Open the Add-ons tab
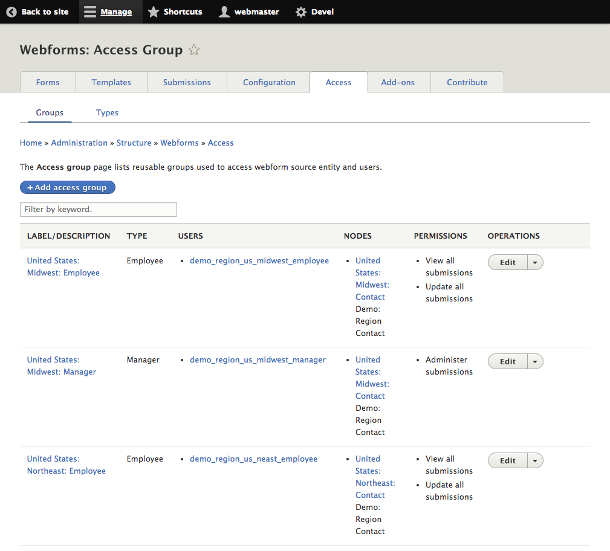The height and width of the screenshot is (551, 610). pyautogui.click(x=398, y=82)
